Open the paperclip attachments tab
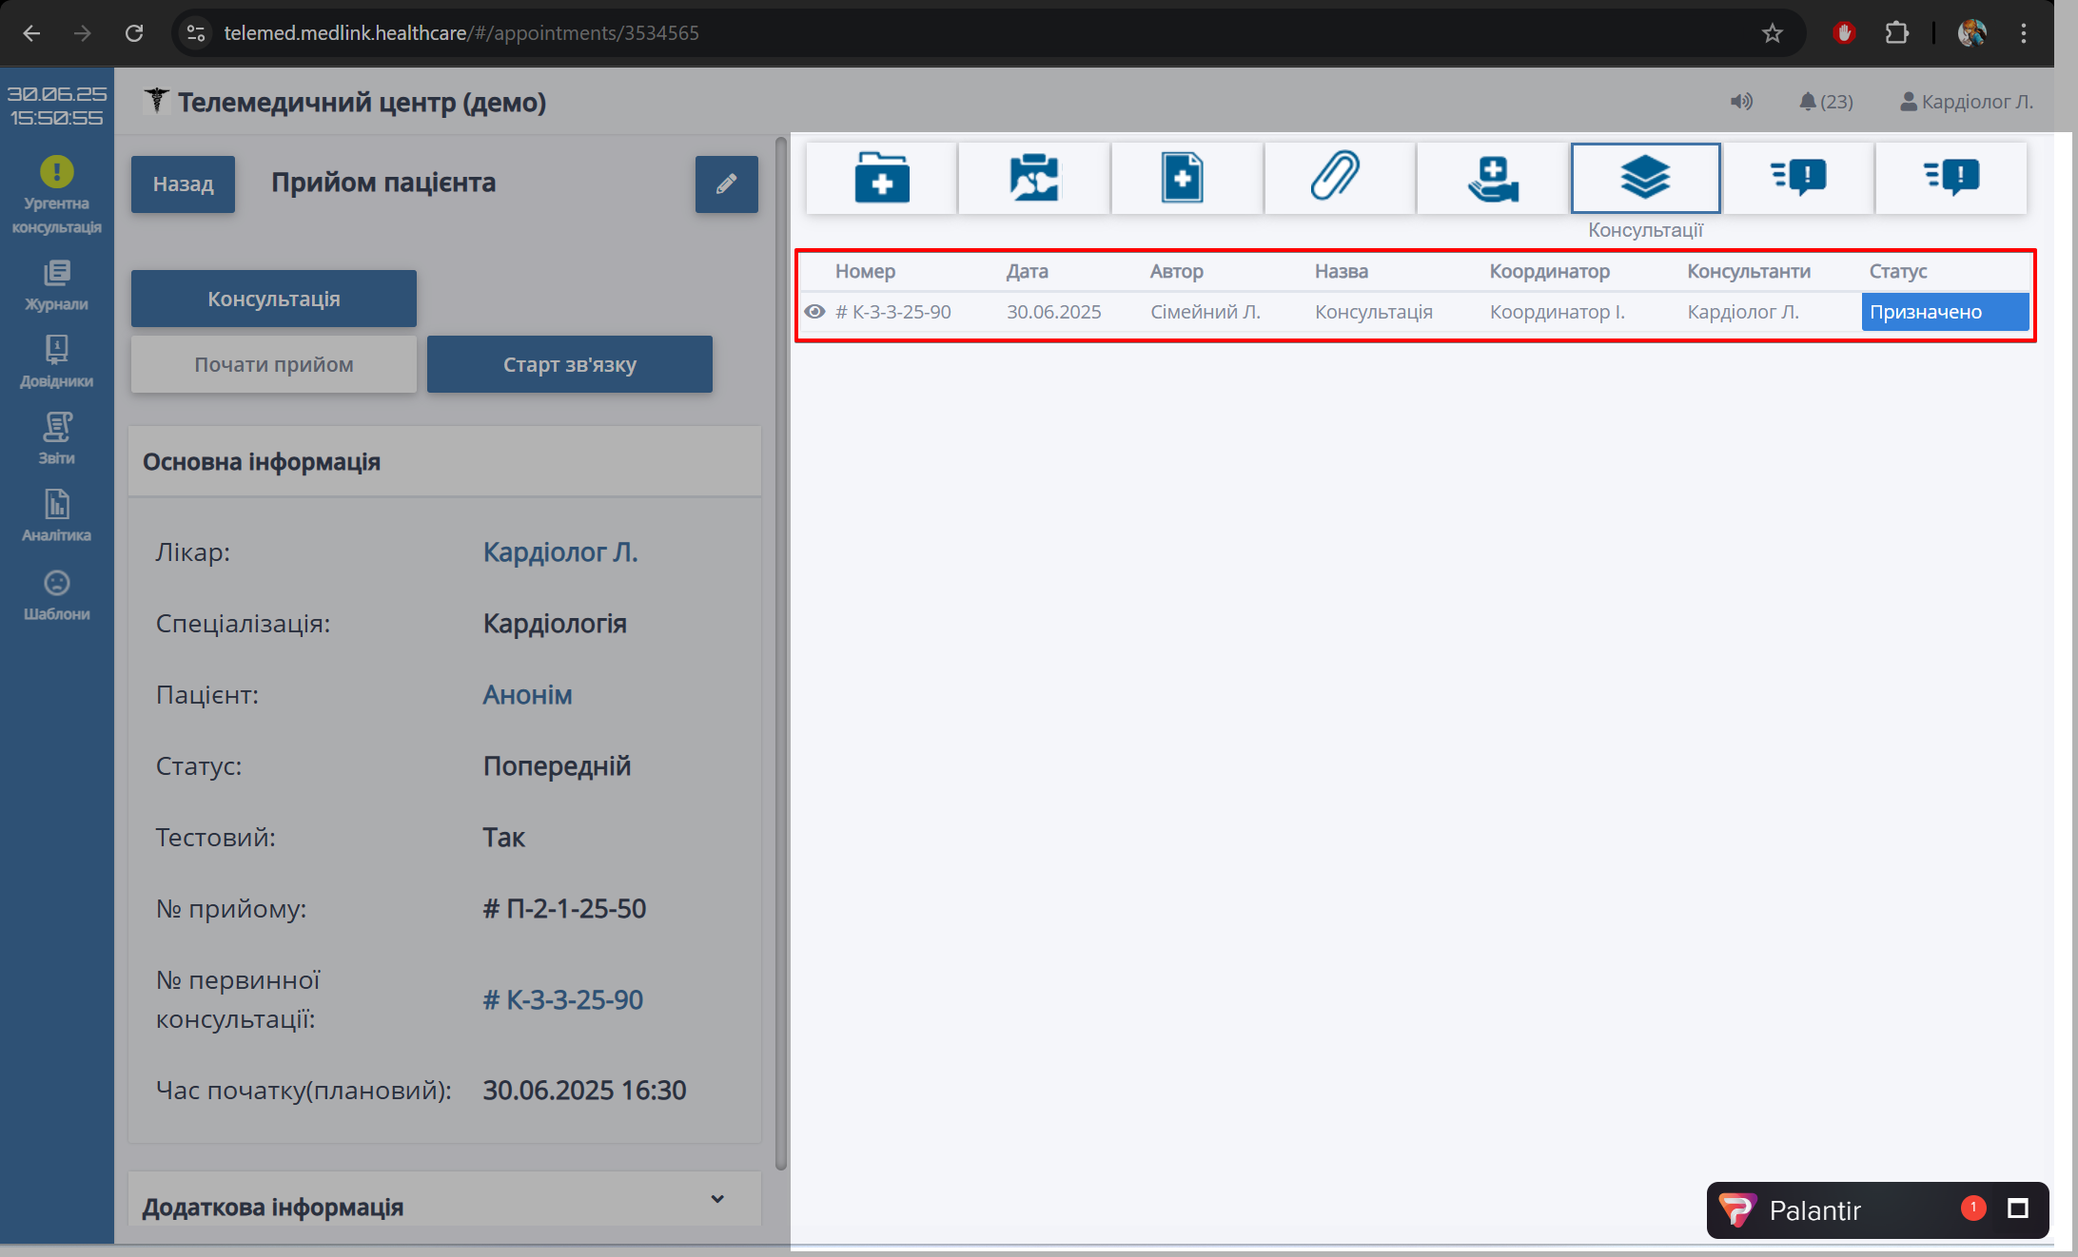Viewport: 2078px width, 1257px height. pos(1336,178)
